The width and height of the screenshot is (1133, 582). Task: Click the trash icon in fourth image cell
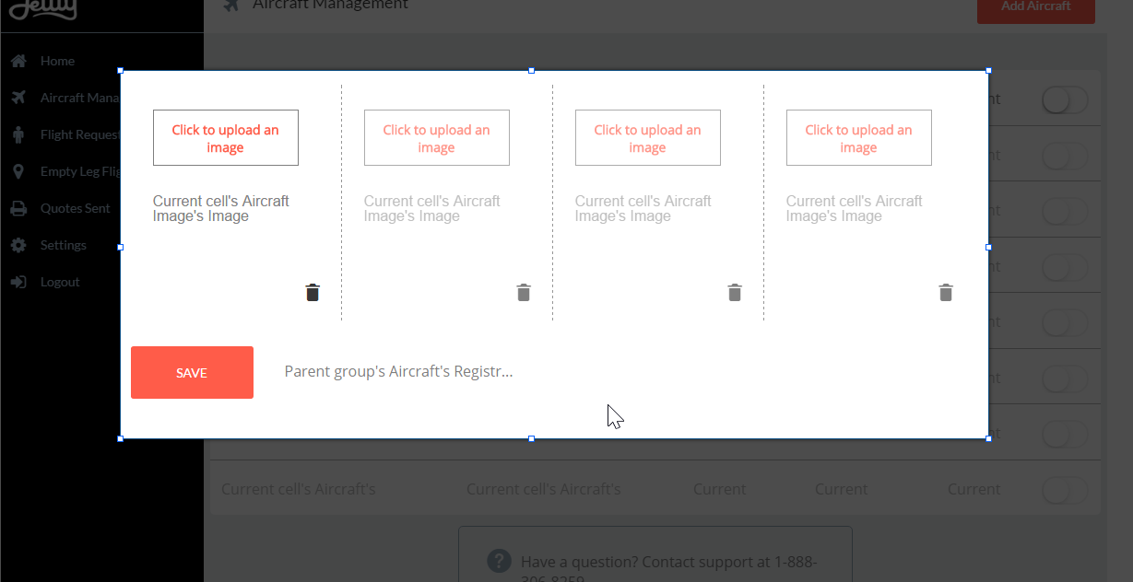[946, 293]
